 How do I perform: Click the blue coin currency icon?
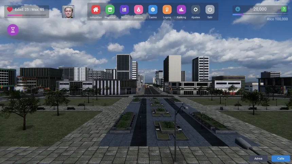(x=238, y=9)
